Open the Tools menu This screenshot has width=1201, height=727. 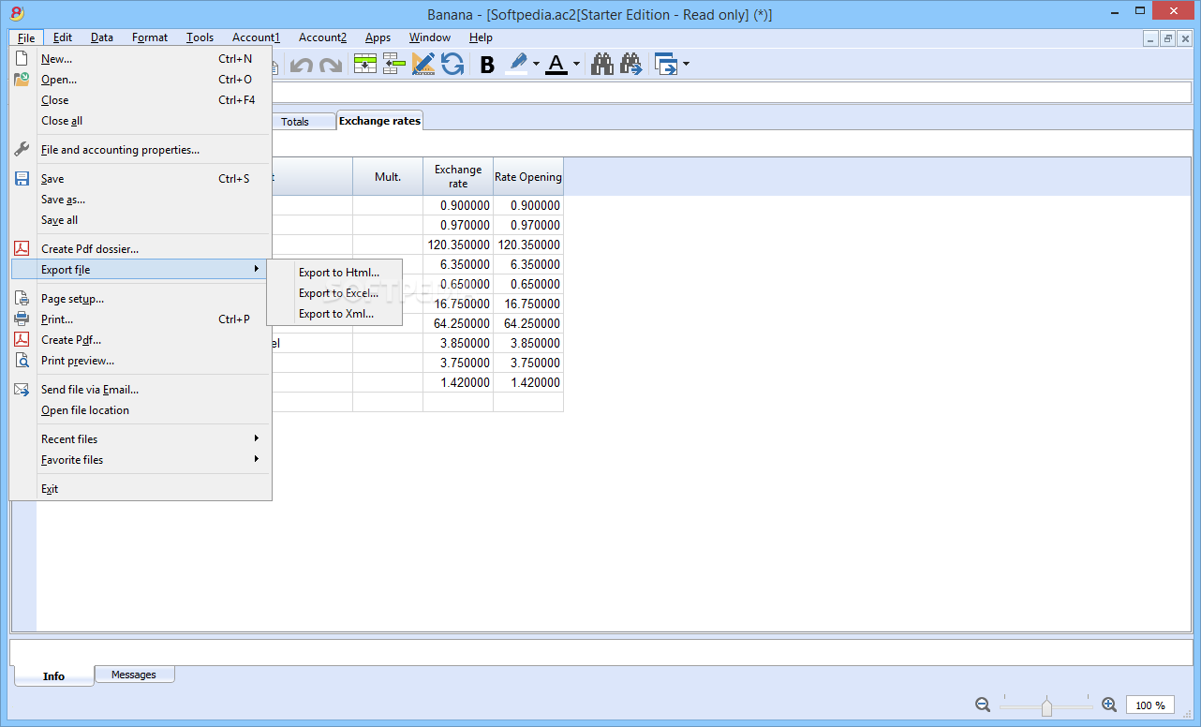pos(200,37)
